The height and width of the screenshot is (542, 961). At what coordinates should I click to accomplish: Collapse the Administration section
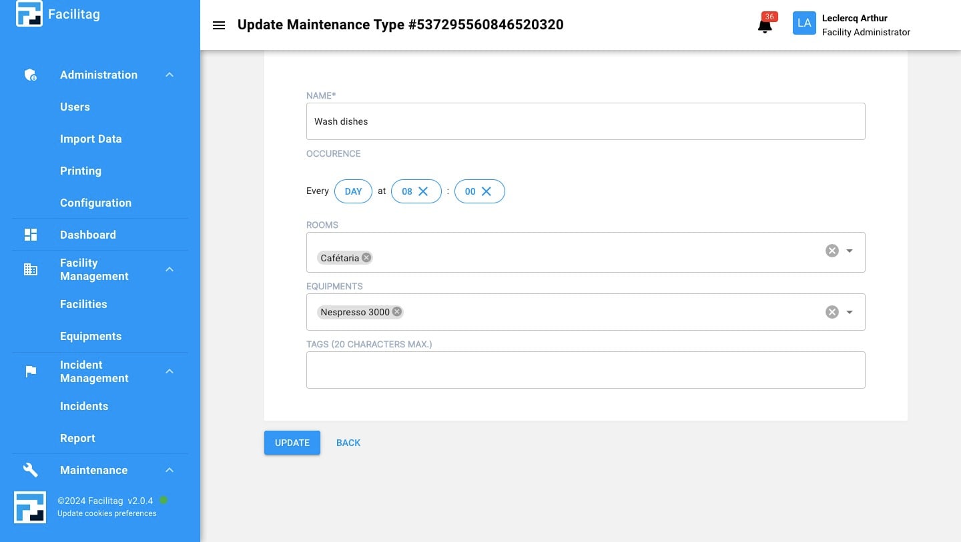coord(170,75)
